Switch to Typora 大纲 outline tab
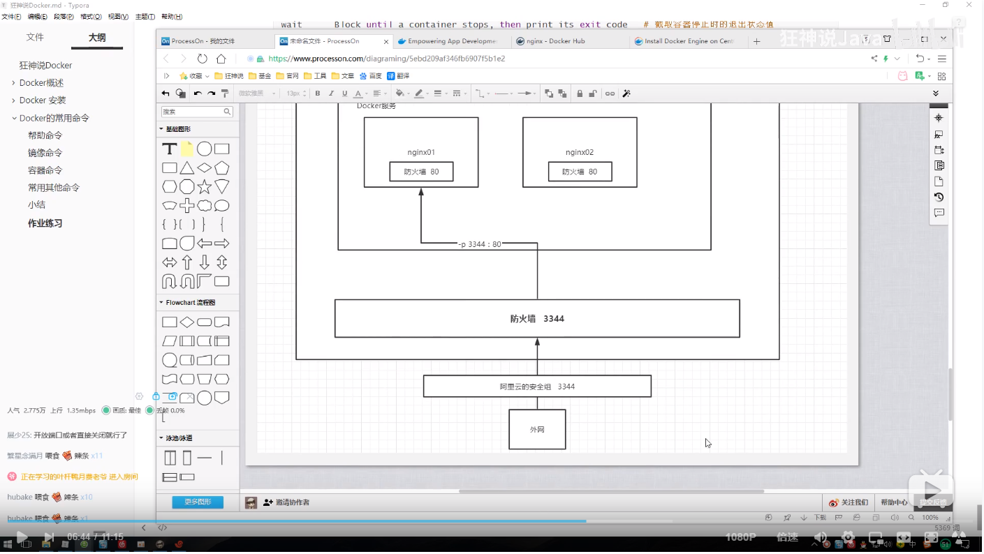Screen dimensions: 984x554 (x=97, y=37)
